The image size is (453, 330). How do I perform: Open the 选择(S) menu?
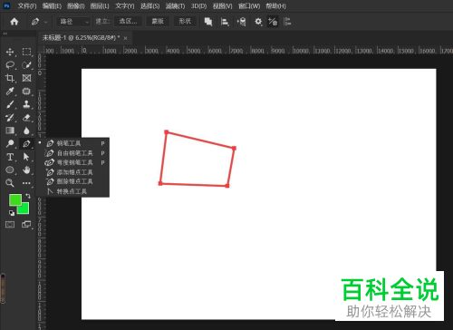149,6
